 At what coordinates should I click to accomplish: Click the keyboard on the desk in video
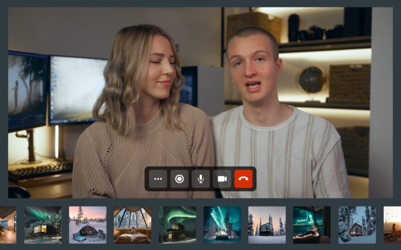(41, 170)
